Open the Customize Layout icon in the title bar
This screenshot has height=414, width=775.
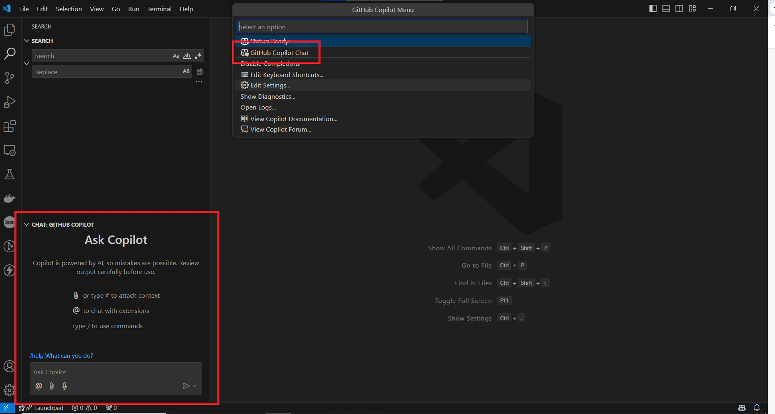click(x=692, y=8)
